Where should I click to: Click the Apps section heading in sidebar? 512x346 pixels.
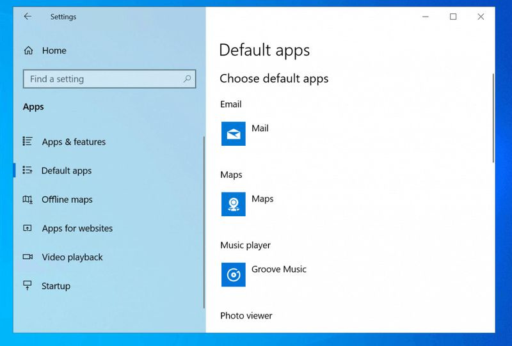pyautogui.click(x=33, y=107)
